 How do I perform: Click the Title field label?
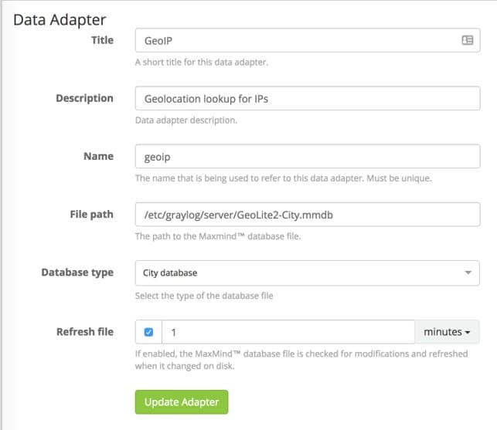coord(102,40)
